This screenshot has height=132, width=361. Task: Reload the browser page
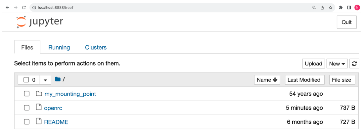pos(24,8)
